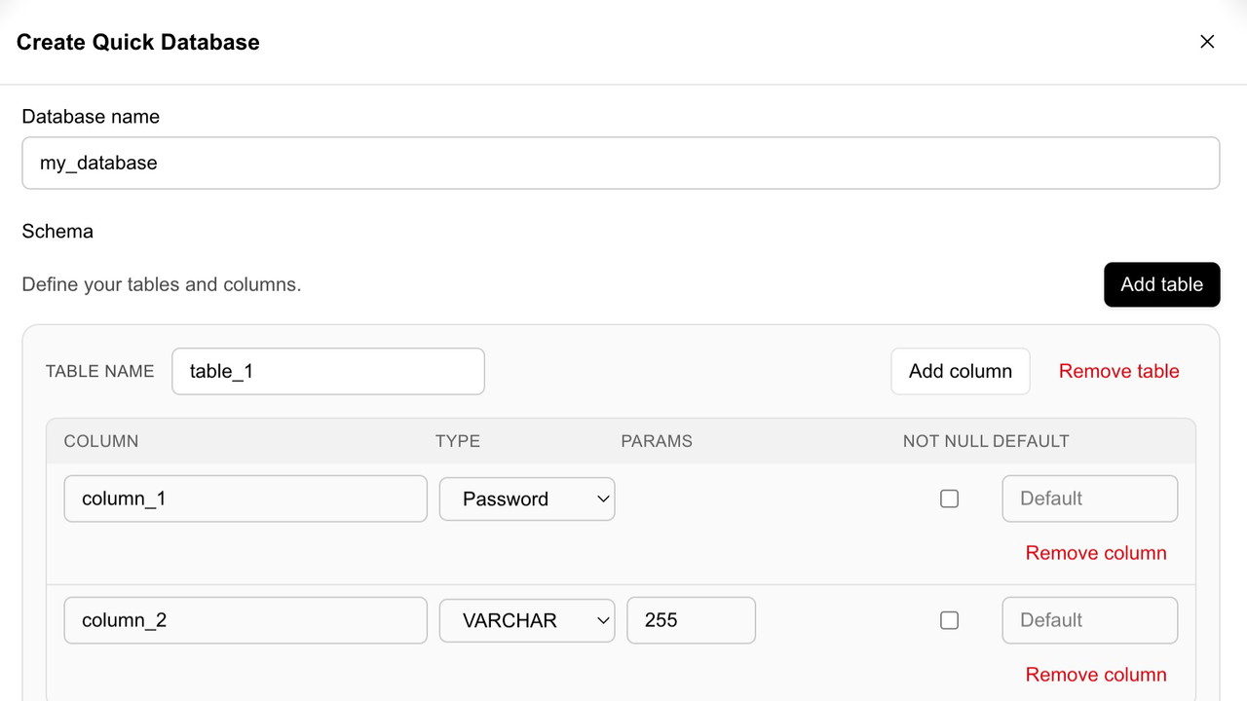Click the Default field for column_2
The width and height of the screenshot is (1247, 701).
click(x=1089, y=620)
